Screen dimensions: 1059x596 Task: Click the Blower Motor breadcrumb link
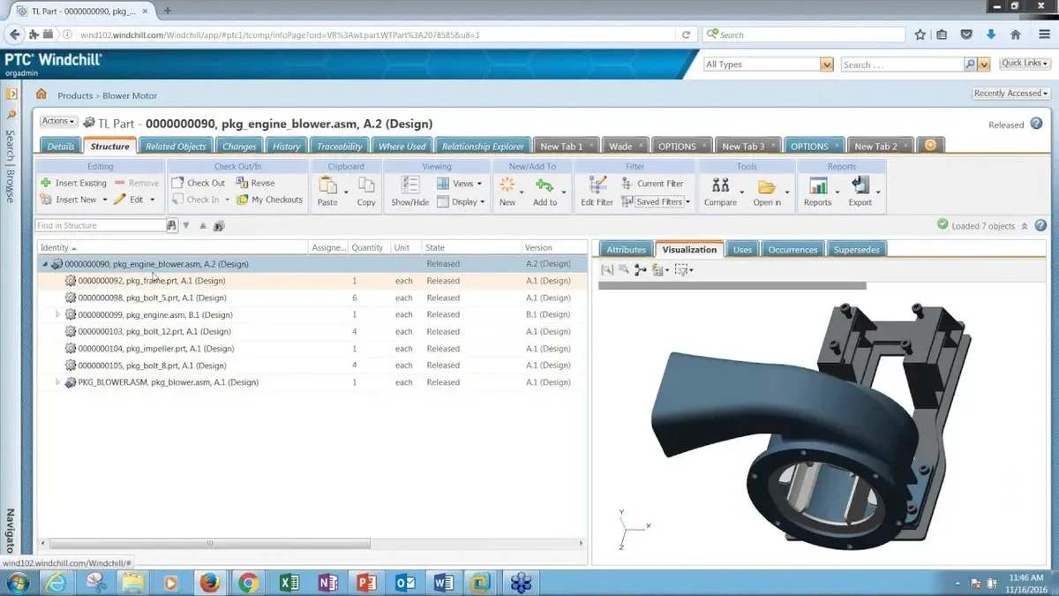(x=130, y=95)
